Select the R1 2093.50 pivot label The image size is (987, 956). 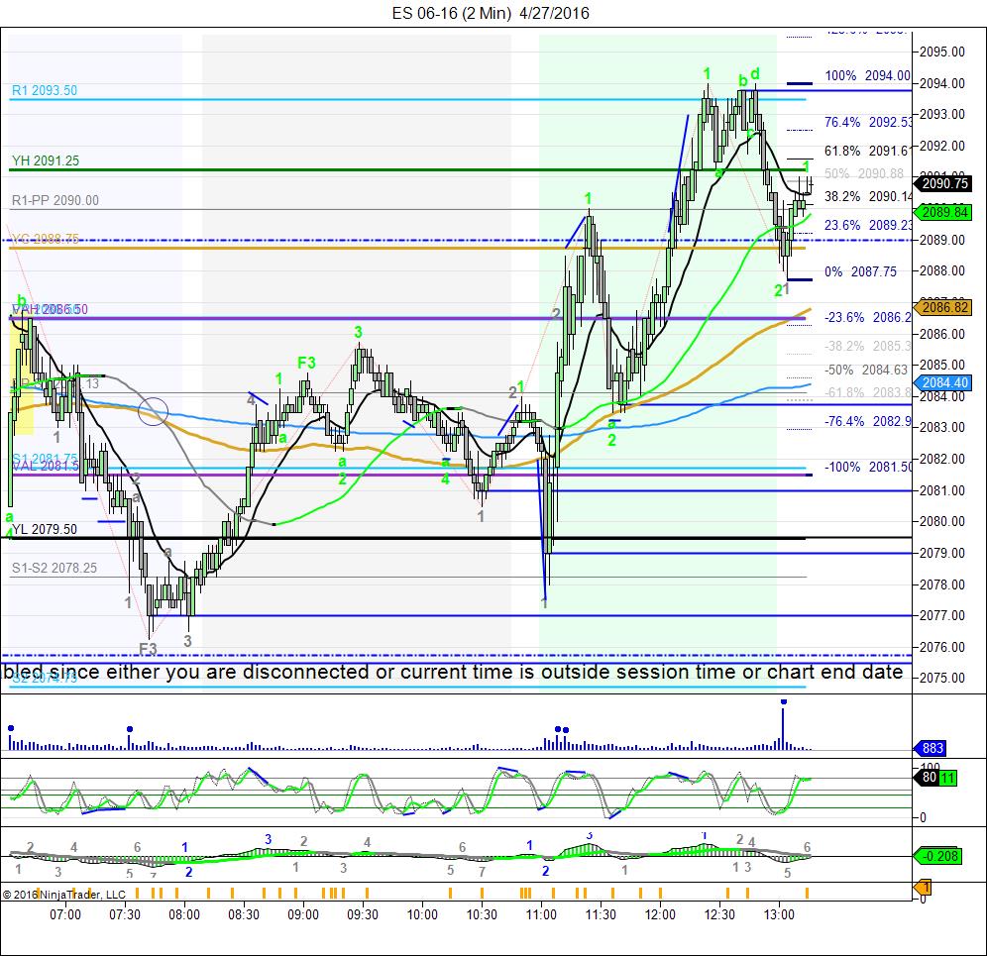tap(44, 90)
